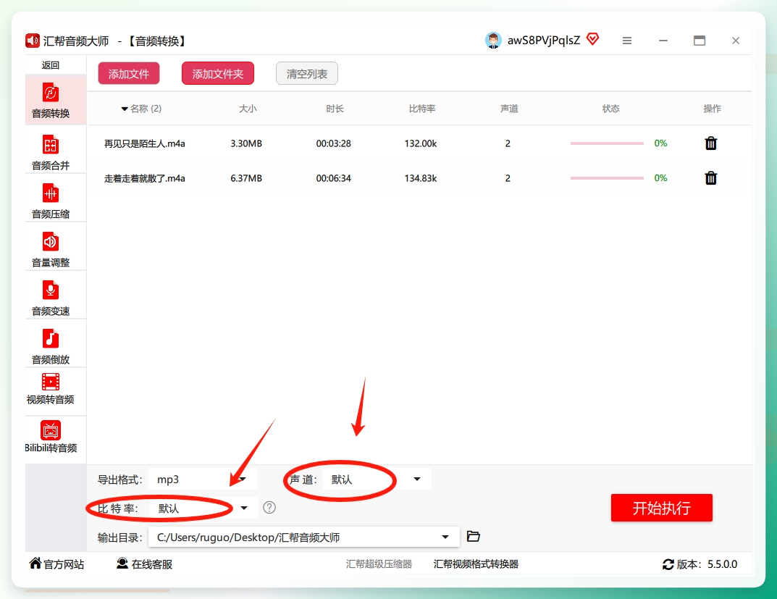Viewport: 777px width, 599px height.
Task: Open the 汇帮超级压缩器 link
Action: point(379,564)
